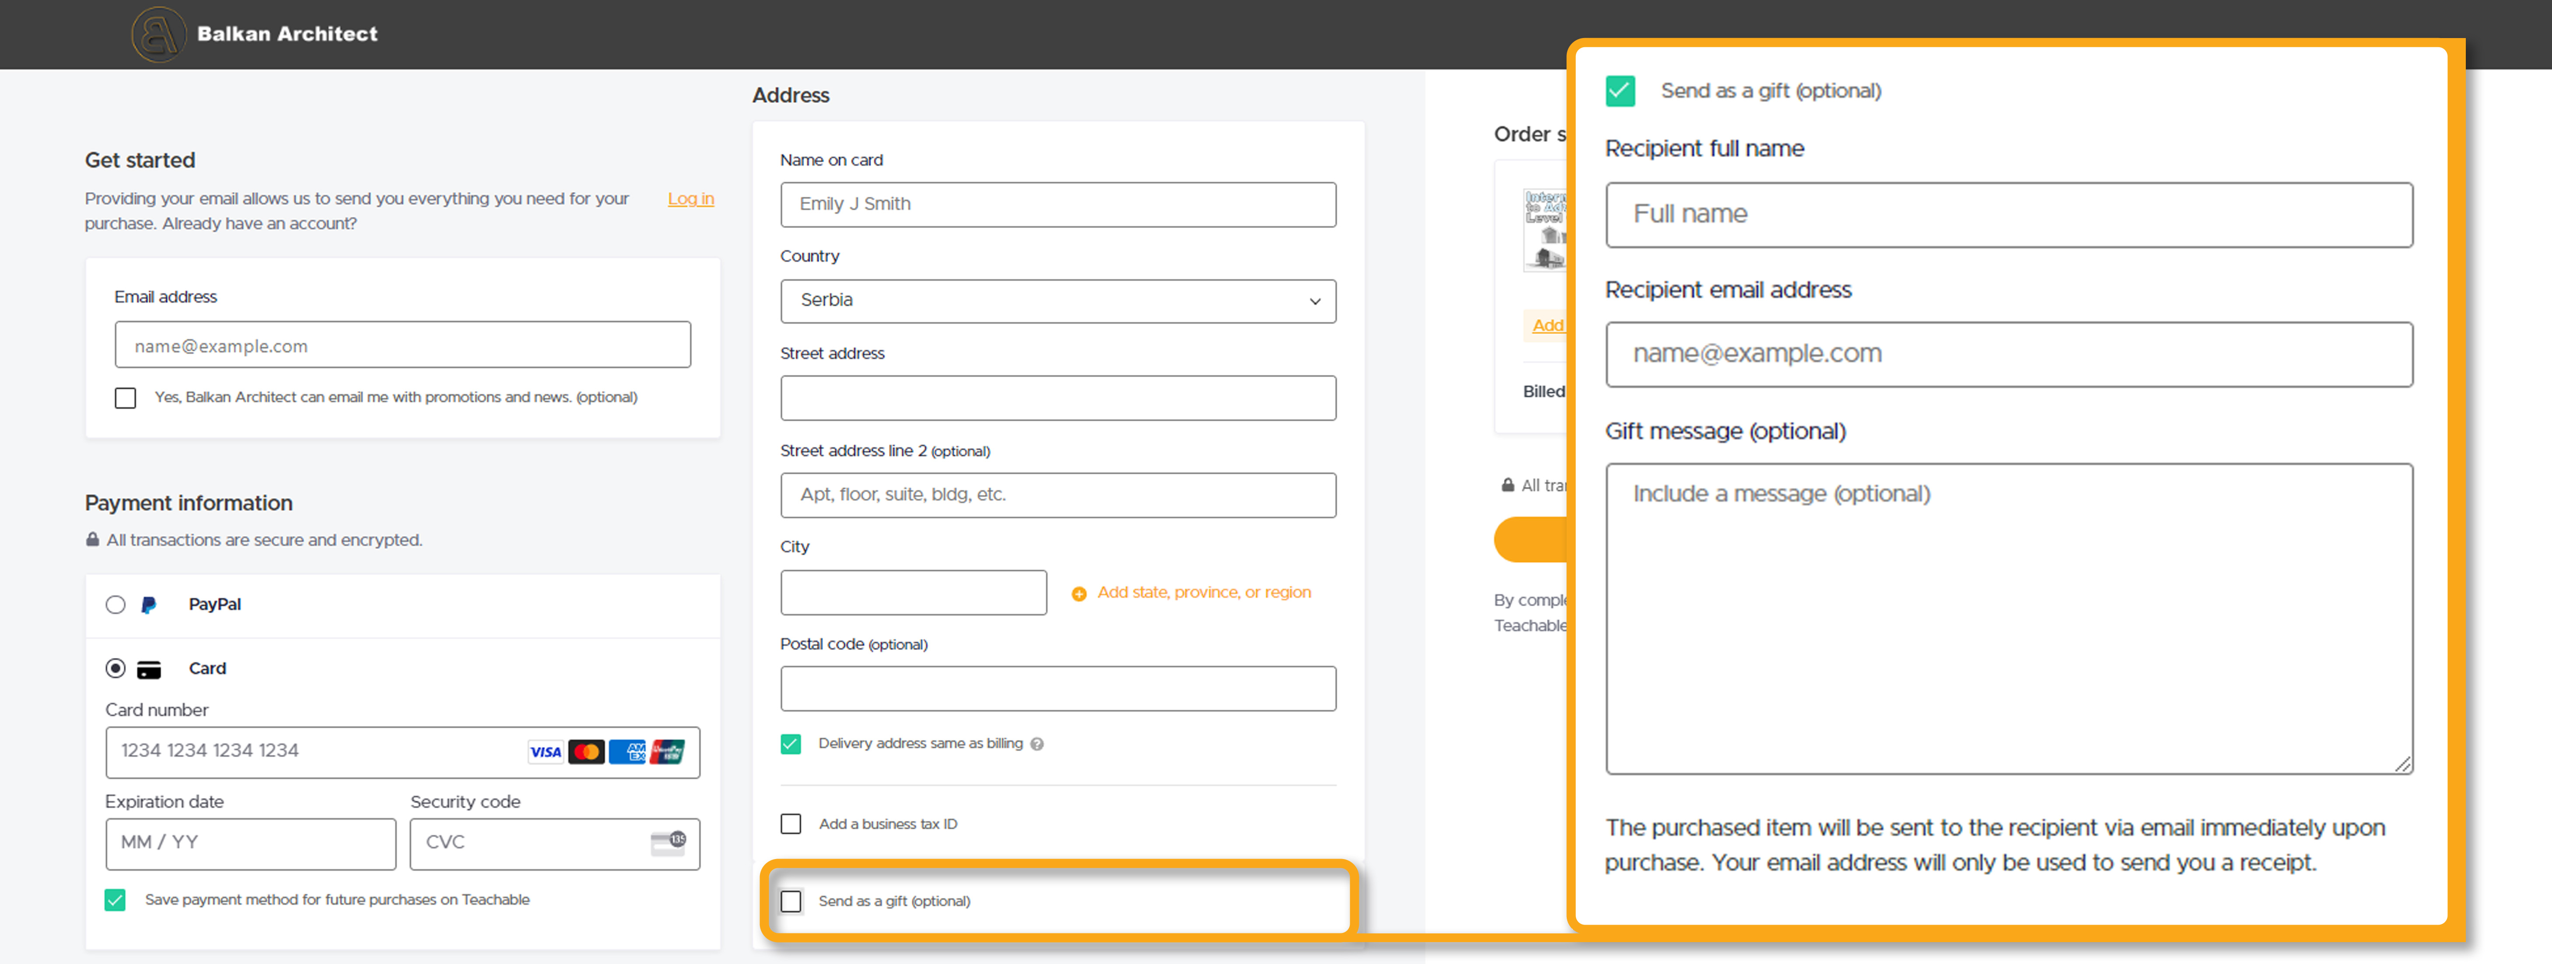Open the Country dropdown showing Serbia
This screenshot has height=964, width=2552.
pos(1058,301)
